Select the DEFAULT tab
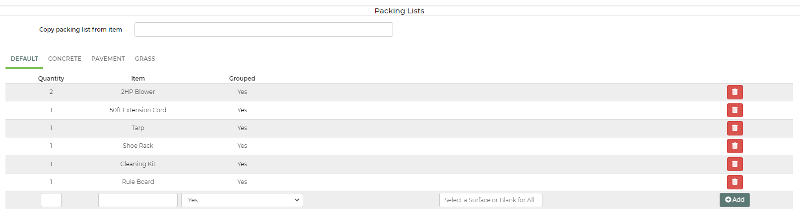 point(24,59)
